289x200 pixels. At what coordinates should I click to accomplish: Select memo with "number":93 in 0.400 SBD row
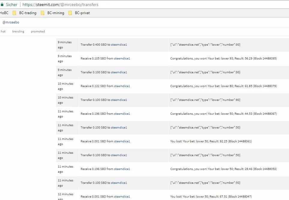[x=205, y=45]
